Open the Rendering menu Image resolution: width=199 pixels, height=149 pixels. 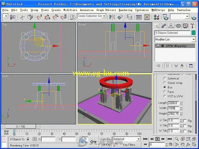pyautogui.click(x=126, y=10)
